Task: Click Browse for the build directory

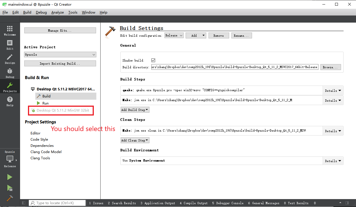Action: 330,67
